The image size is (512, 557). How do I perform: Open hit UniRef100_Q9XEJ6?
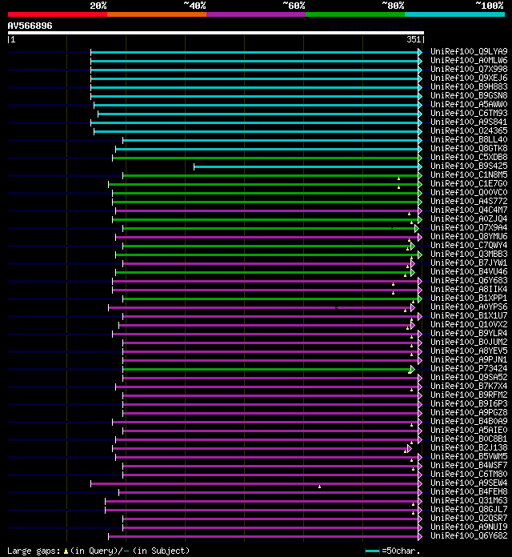pos(469,78)
